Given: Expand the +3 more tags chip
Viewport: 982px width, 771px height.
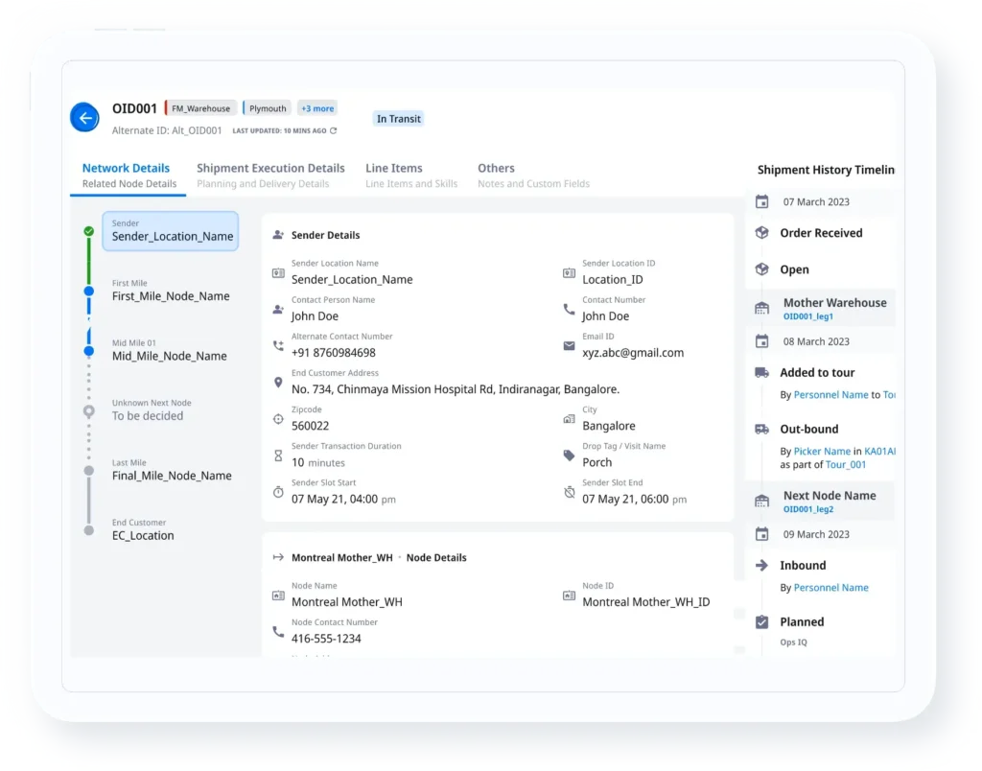Looking at the screenshot, I should [x=316, y=108].
